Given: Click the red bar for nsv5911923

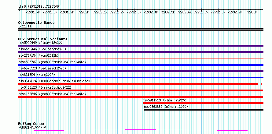Looking at the screenshot, I should tap(203, 103).
